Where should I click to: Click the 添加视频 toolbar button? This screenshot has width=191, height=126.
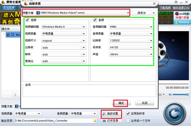(x=9, y=8)
